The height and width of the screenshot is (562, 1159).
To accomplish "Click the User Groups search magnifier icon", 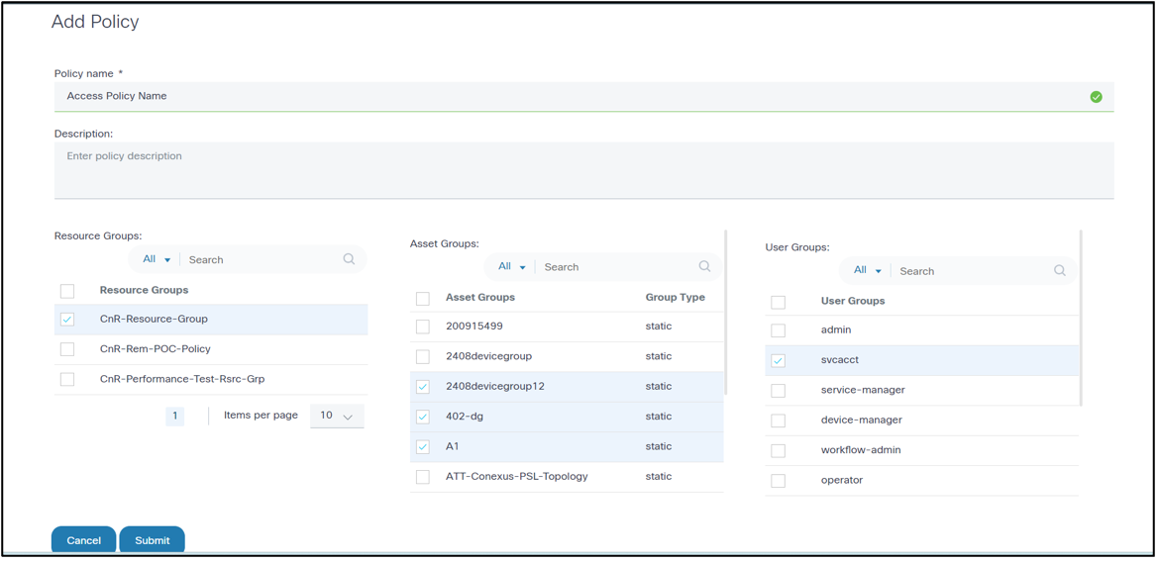I will pos(1060,270).
